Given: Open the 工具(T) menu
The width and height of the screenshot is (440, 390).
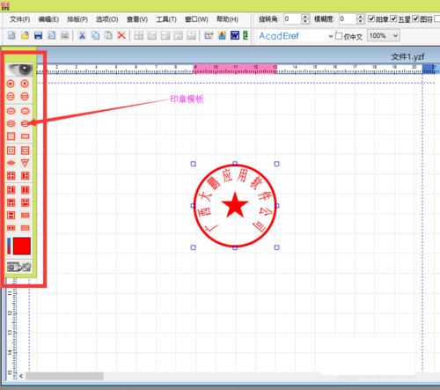Looking at the screenshot, I should [x=166, y=19].
